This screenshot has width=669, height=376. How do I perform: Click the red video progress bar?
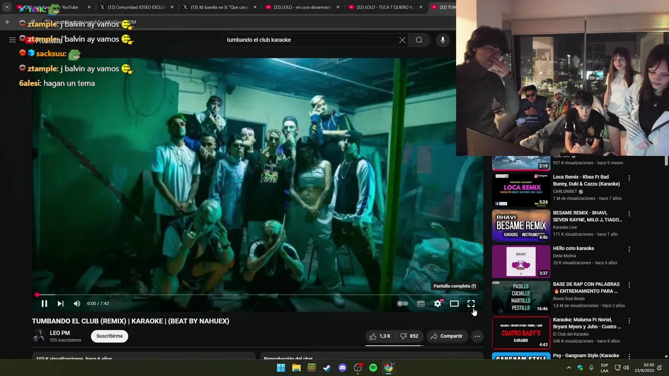coord(256,295)
